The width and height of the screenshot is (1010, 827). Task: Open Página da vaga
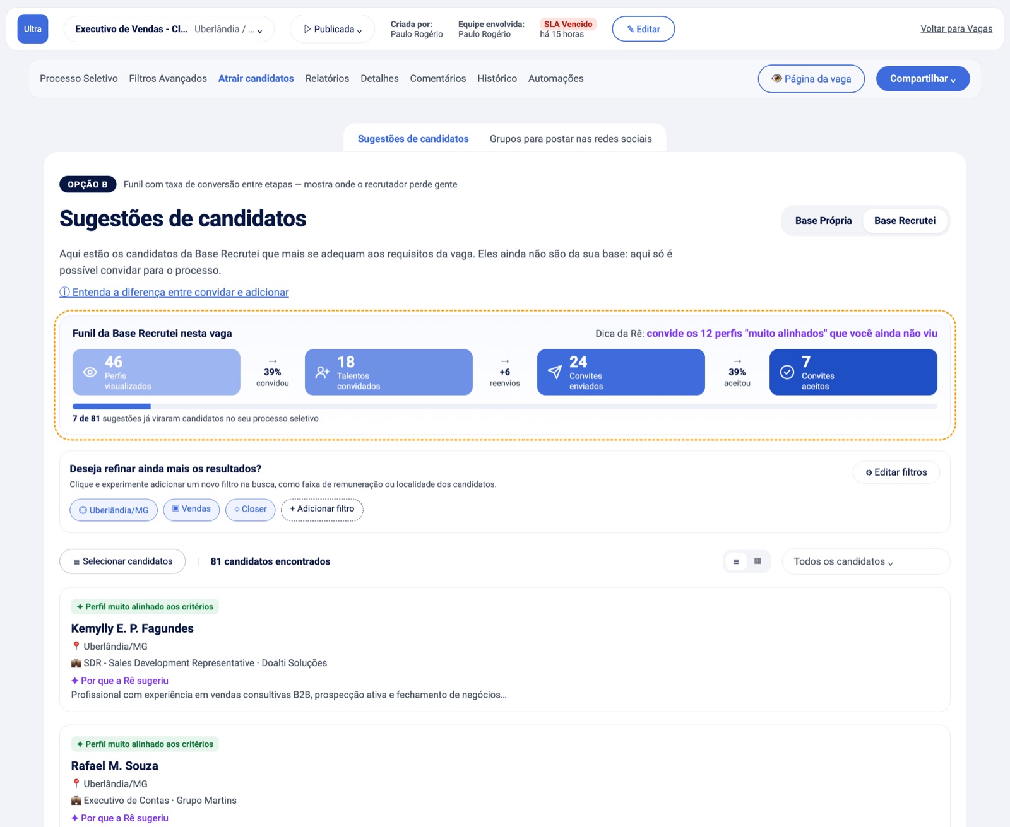tap(811, 79)
